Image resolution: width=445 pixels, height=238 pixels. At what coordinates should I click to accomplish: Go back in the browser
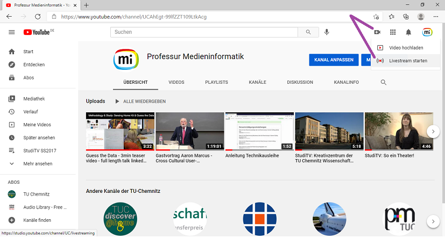[x=9, y=17]
